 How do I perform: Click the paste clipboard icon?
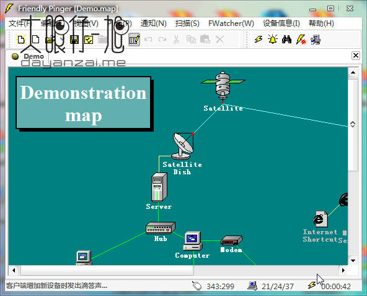[205, 40]
